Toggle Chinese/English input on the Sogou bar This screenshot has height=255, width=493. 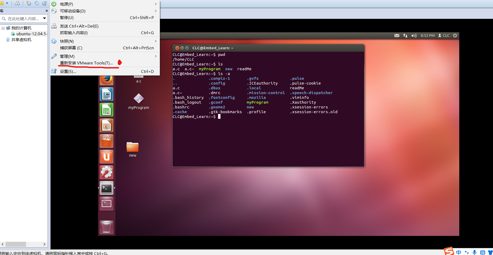click(458, 252)
